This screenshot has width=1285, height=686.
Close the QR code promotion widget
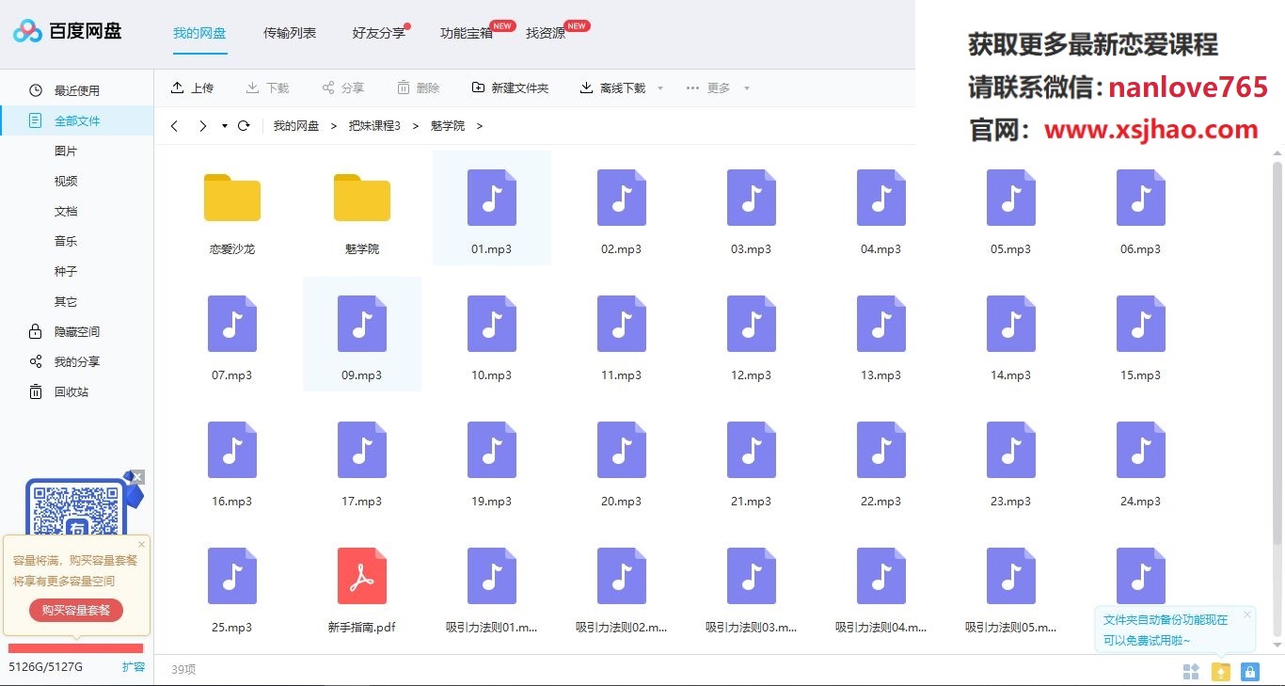click(137, 476)
